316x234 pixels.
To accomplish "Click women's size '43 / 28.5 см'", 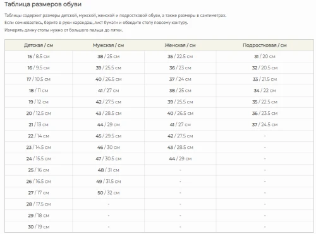I will pos(180,148).
